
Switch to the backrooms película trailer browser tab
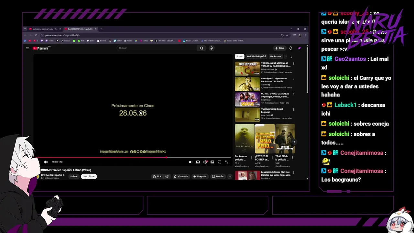click(x=44, y=29)
